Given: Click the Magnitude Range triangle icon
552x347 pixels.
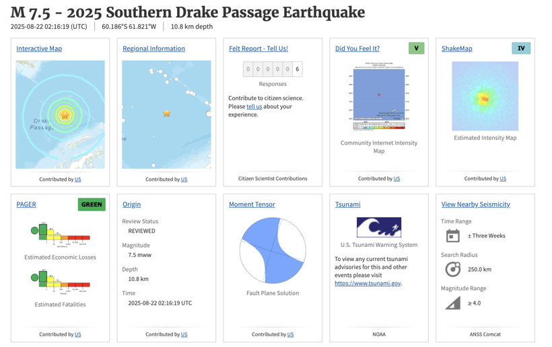Looking at the screenshot, I should [x=453, y=303].
